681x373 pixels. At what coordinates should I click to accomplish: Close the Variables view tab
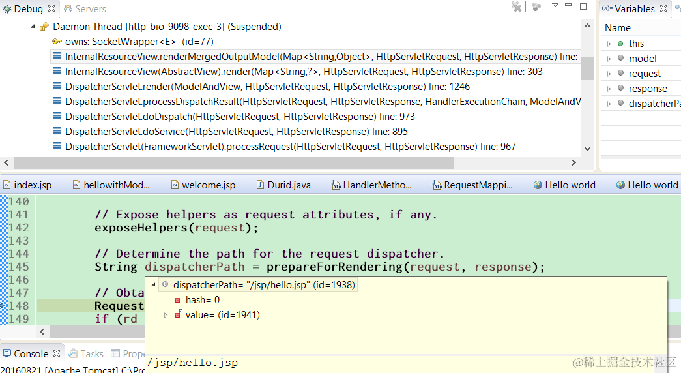tap(663, 8)
